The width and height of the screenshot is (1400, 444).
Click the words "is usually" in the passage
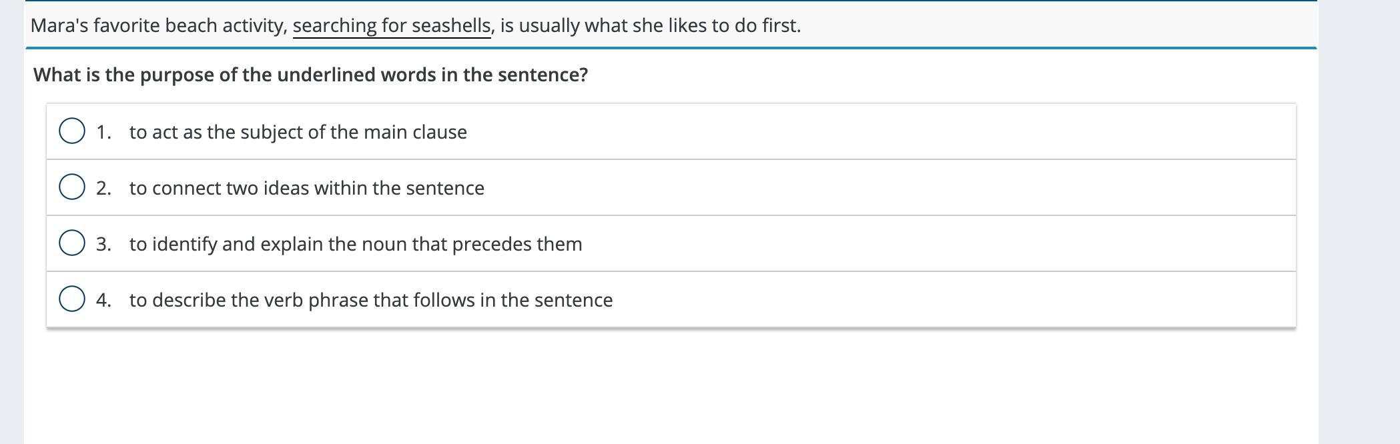point(541,25)
